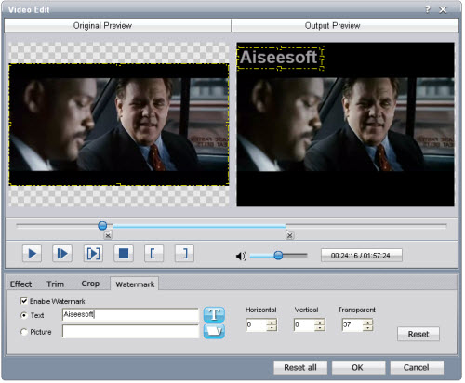
Task: Select the Watermark tab
Action: pos(135,284)
